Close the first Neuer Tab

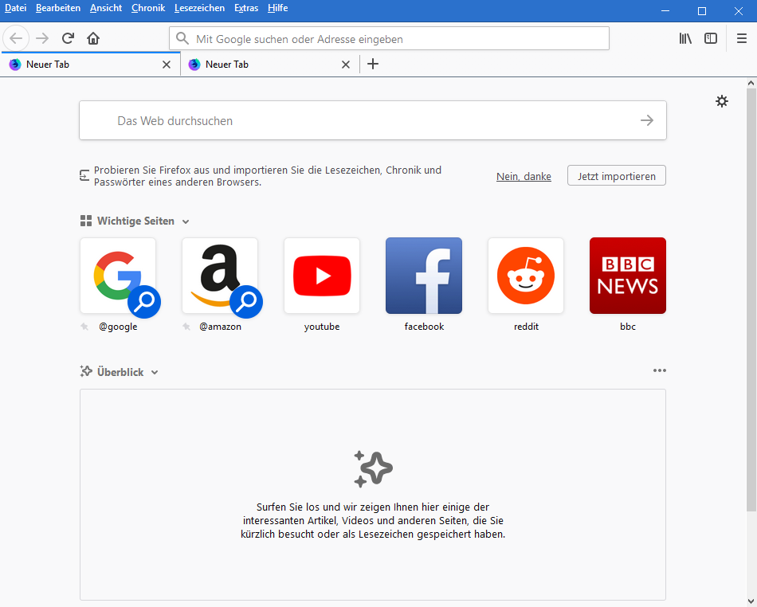click(167, 65)
